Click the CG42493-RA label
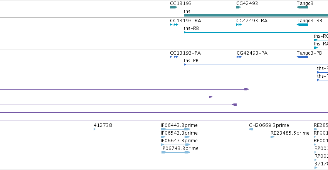The width and height of the screenshot is (328, 170). pos(252,21)
